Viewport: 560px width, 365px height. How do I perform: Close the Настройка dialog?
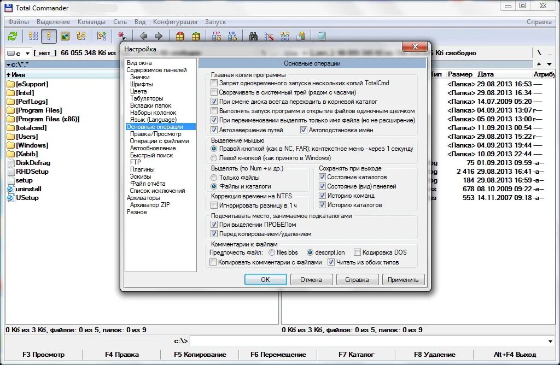click(415, 46)
